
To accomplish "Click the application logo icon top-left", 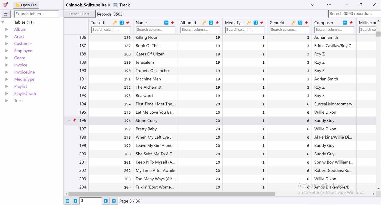I will point(6,5).
